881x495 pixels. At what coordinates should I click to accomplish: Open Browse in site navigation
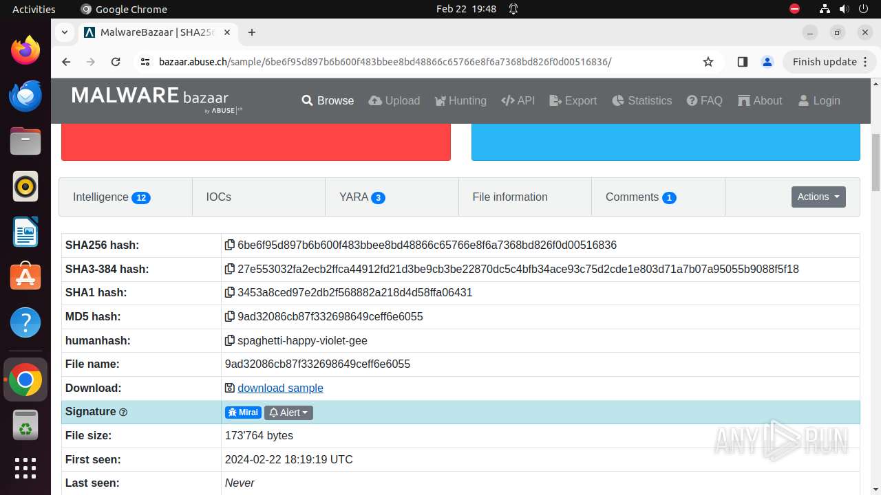coord(328,100)
